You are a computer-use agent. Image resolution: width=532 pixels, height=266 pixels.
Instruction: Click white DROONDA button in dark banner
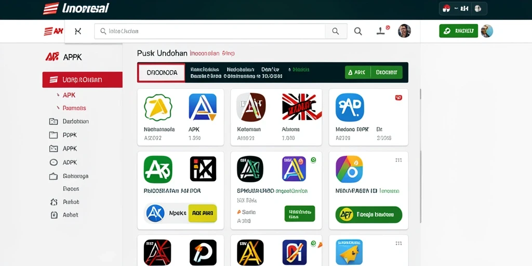point(162,73)
